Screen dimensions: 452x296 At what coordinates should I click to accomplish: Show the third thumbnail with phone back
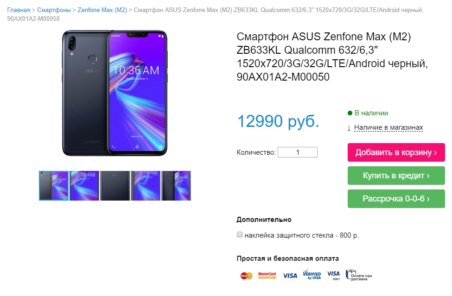point(115,186)
